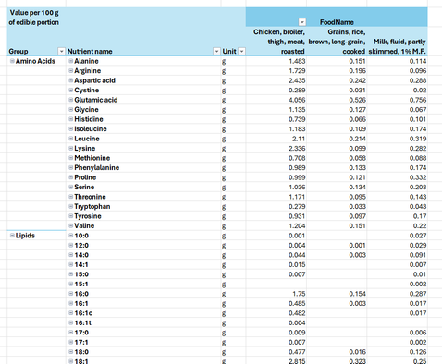Select the Grains, rice, brown column header
The width and height of the screenshot is (442, 364).
[x=337, y=42]
